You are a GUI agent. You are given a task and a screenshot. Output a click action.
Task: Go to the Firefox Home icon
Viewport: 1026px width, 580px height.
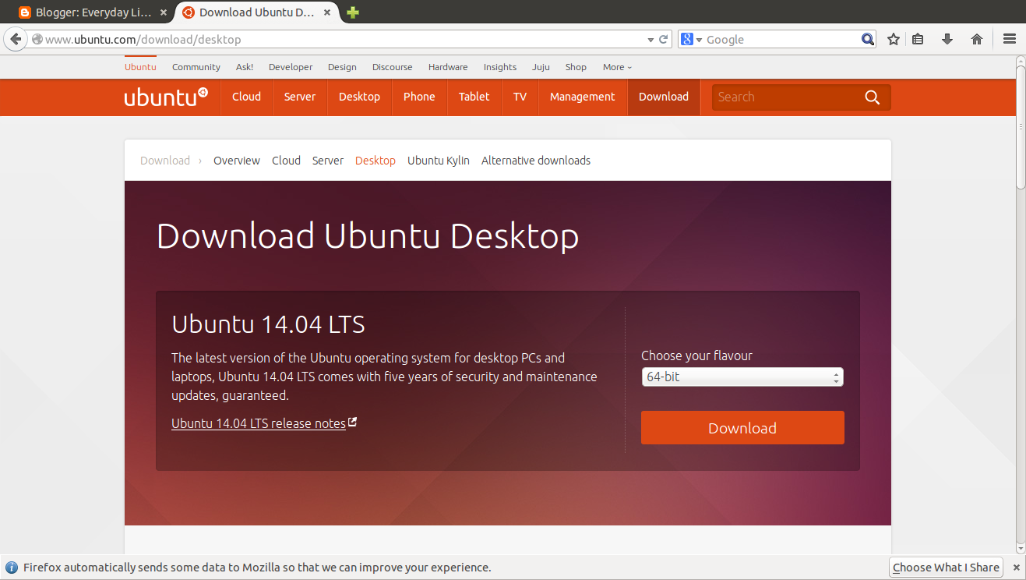pos(977,39)
